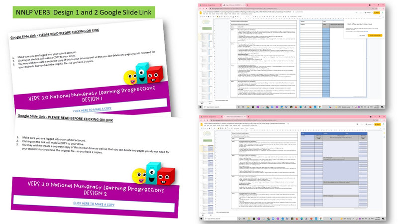Open a new tab in upper Chrome window

[247, 5]
